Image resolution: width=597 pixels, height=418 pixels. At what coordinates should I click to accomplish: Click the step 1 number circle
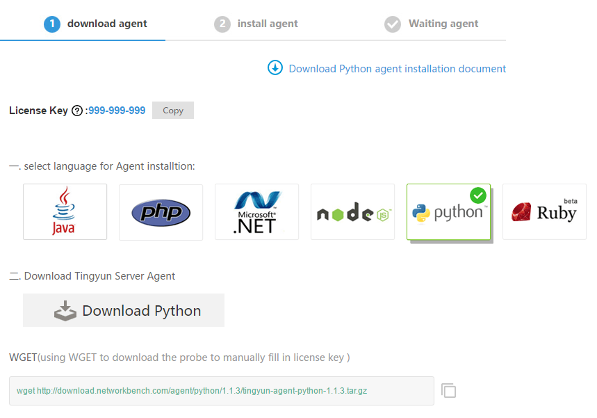(x=52, y=24)
